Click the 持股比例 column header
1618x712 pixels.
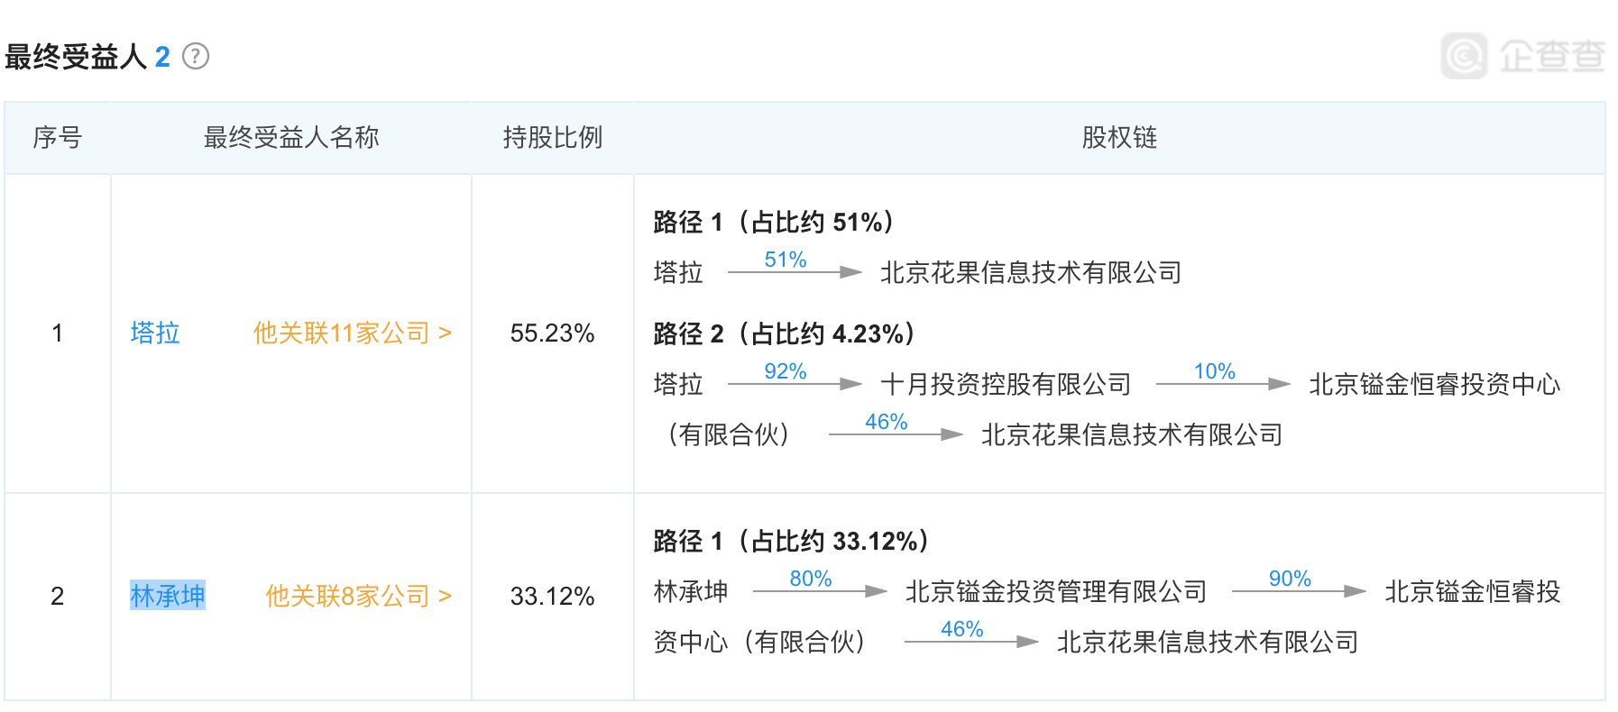pos(552,138)
